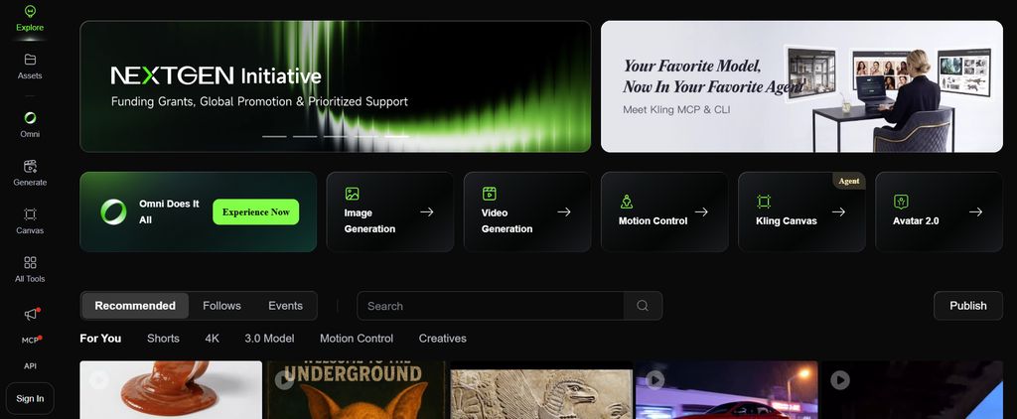Image resolution: width=1017 pixels, height=419 pixels.
Task: Click the Agent badge on Kling Canvas
Action: click(849, 181)
